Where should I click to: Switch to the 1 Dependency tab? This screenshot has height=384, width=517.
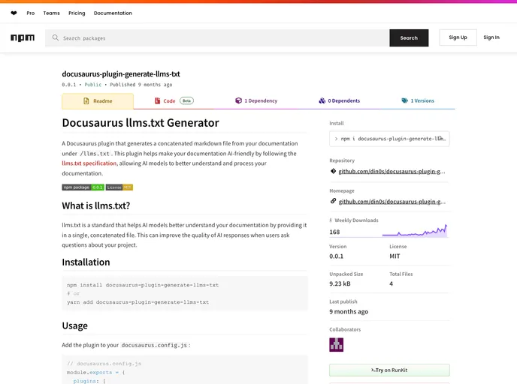point(256,100)
